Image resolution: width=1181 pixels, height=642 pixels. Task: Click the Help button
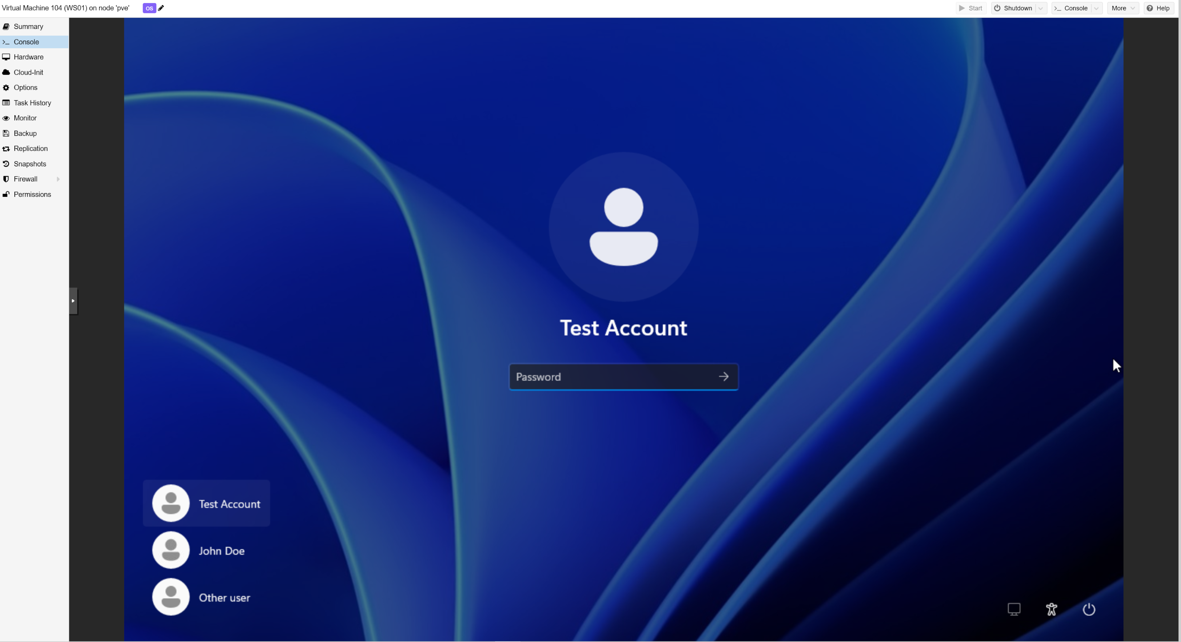point(1158,8)
